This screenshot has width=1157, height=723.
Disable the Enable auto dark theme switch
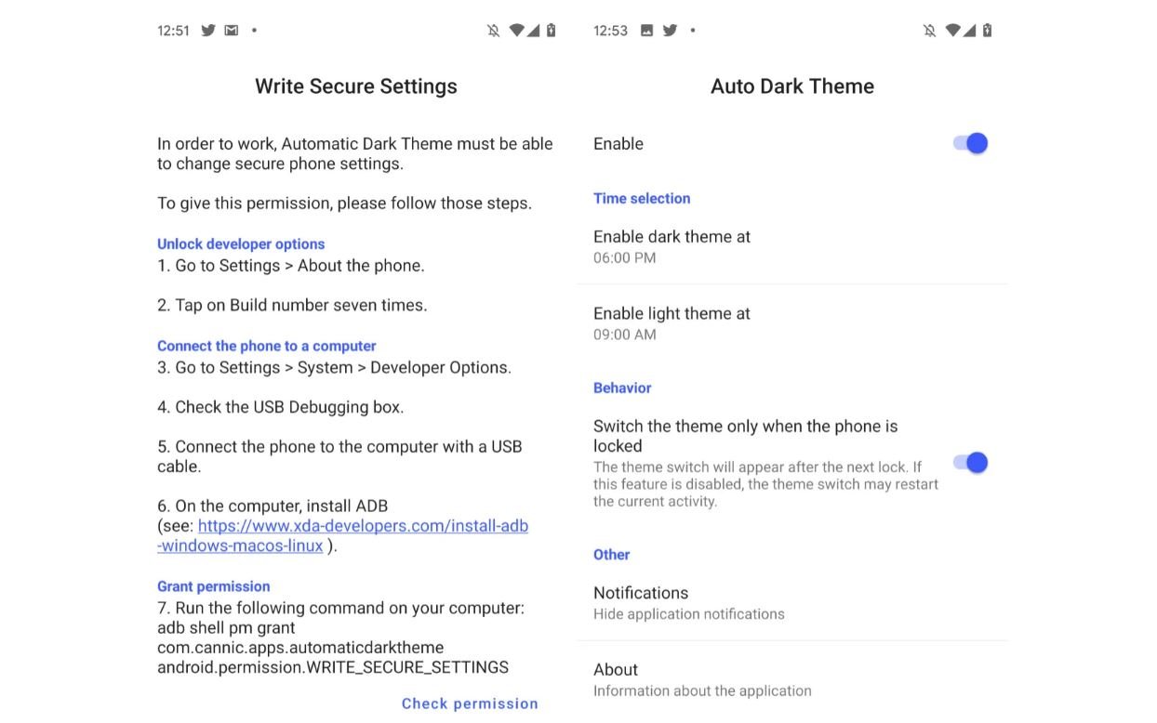tap(970, 143)
